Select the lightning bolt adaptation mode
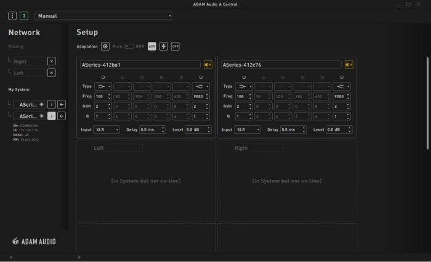 (x=164, y=46)
